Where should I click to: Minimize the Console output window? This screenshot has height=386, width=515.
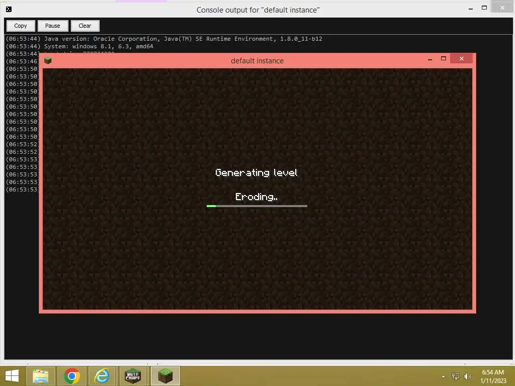(470, 9)
